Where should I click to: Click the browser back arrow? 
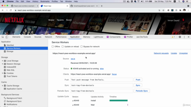pyautogui.click(x=3, y=10)
